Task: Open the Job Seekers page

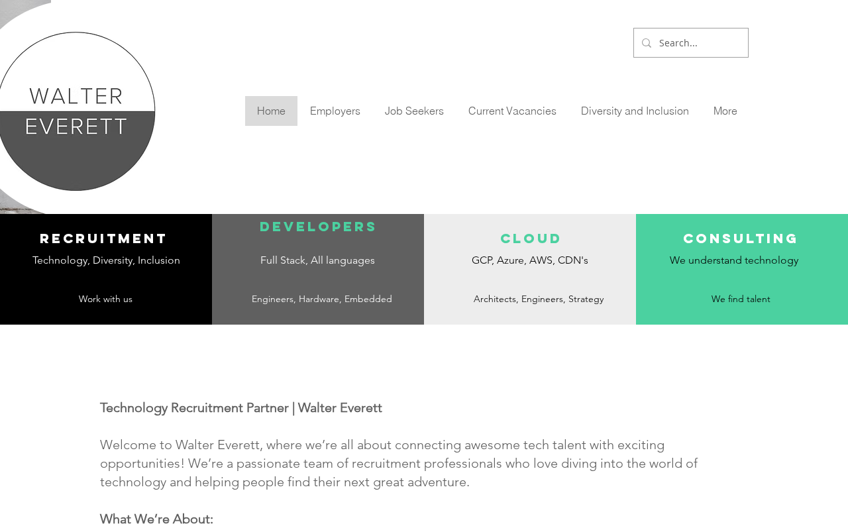Action: click(414, 111)
